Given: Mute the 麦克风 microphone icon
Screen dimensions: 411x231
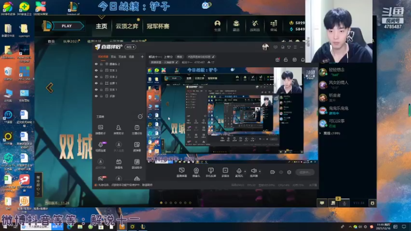Looking at the screenshot, I should [238, 172].
